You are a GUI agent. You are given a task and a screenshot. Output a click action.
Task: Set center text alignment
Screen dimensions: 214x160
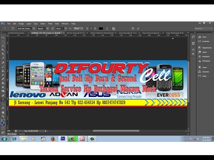[91, 28]
